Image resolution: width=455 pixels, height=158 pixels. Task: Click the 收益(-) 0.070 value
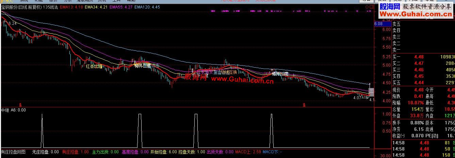click(x=418, y=136)
